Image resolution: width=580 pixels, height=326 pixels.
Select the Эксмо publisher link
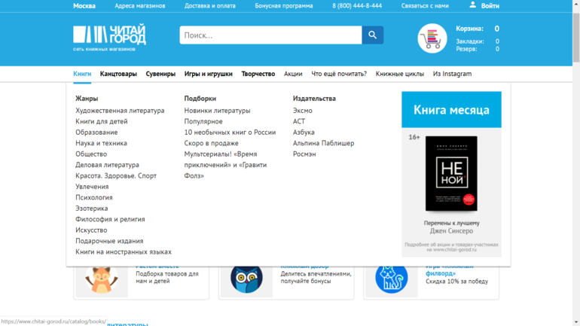302,111
